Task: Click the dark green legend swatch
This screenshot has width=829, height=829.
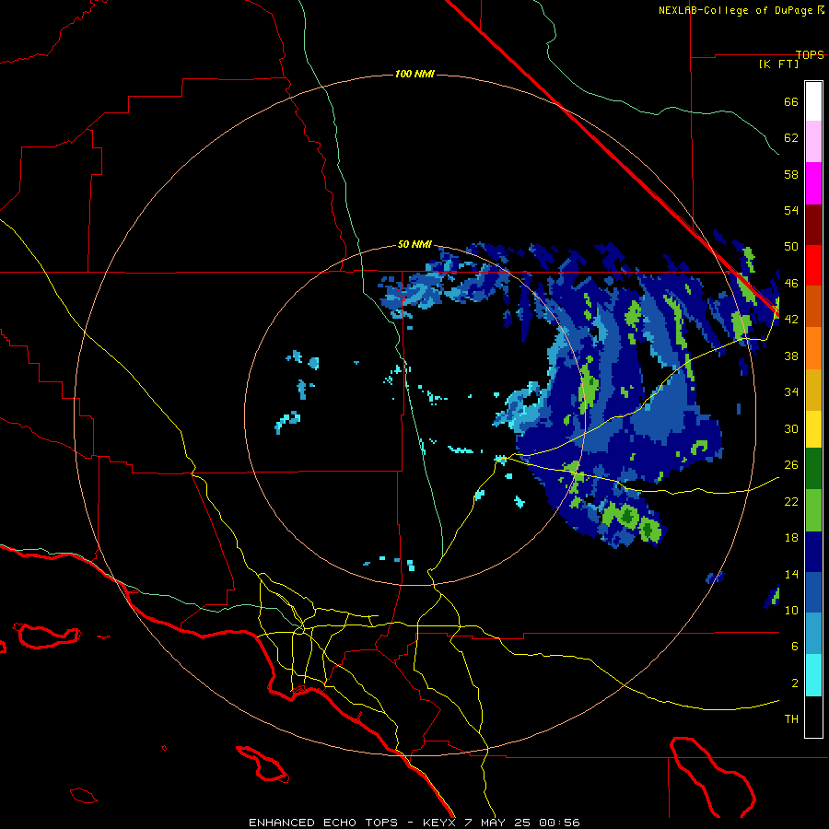Action: 813,469
